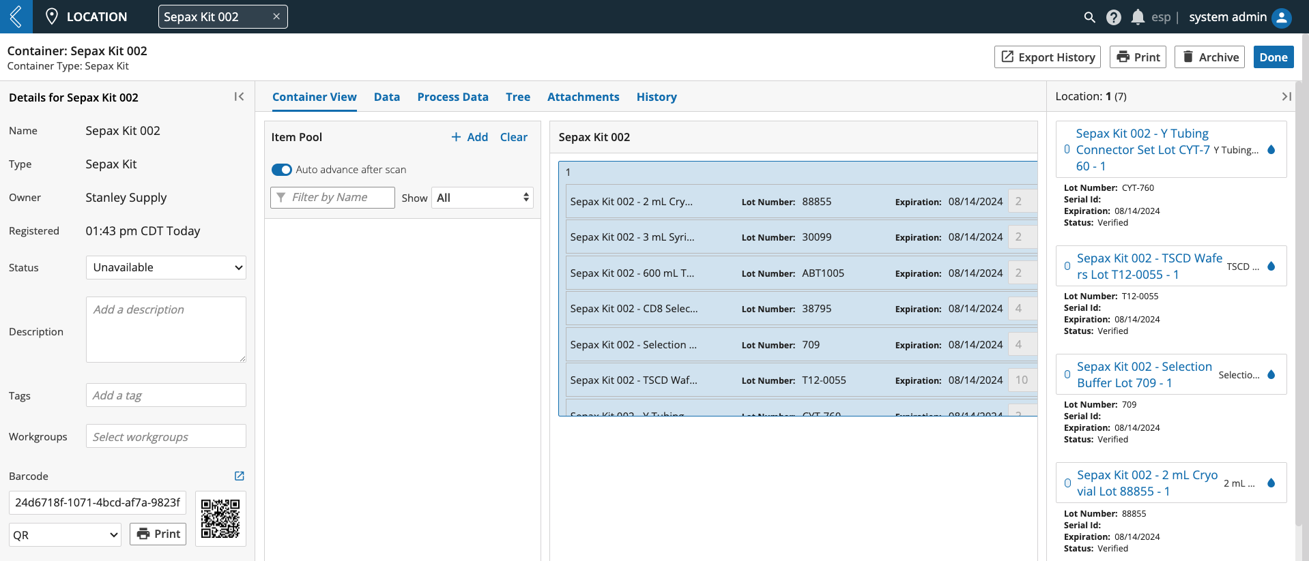The width and height of the screenshot is (1309, 561).
Task: Switch to the Container View tab
Action: click(315, 97)
